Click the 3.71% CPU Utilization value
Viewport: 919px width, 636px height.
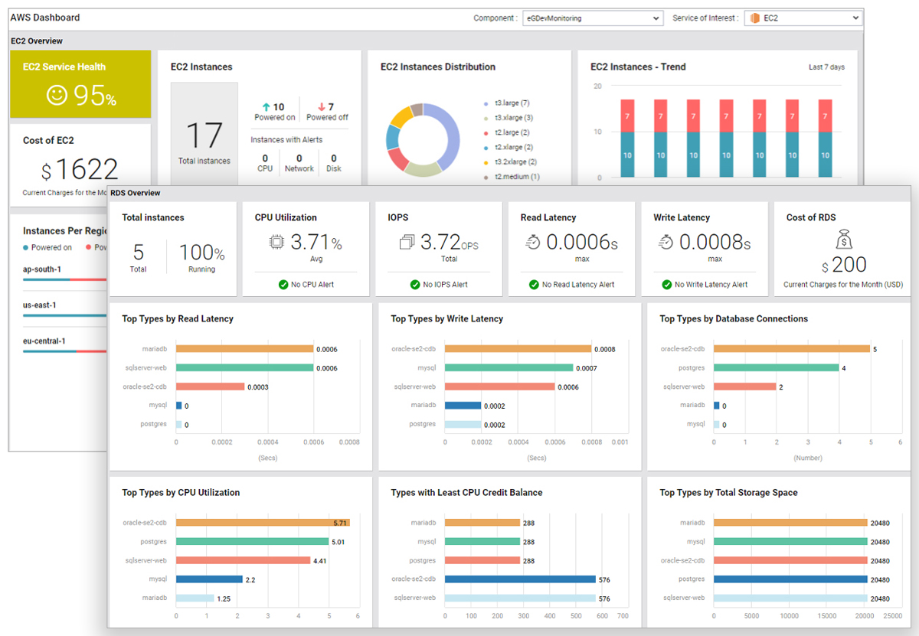[x=316, y=243]
